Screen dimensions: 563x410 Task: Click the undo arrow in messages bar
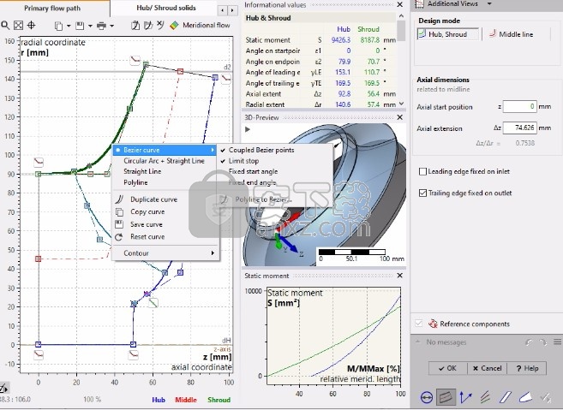pyautogui.click(x=529, y=342)
